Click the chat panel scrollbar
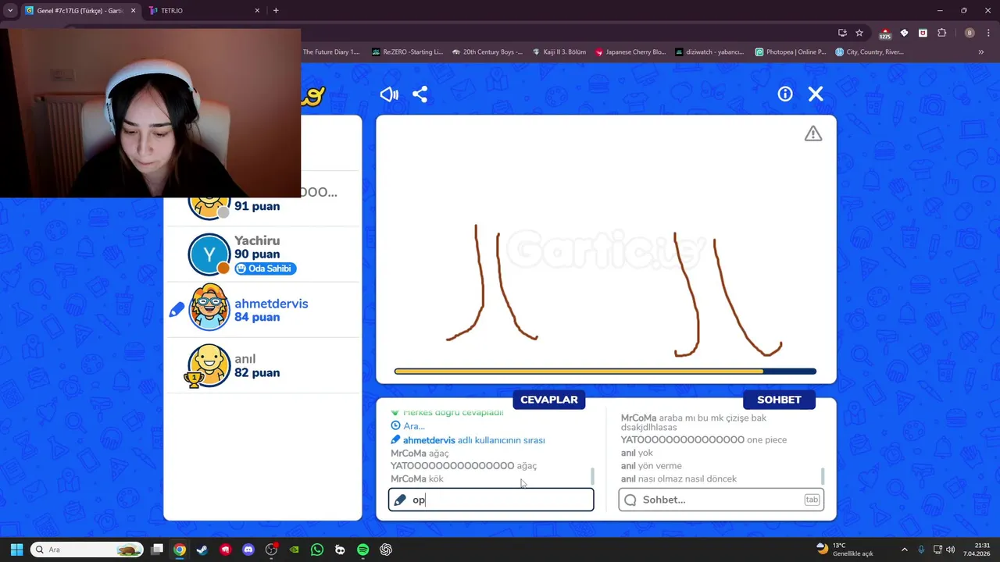Viewport: 1000px width, 562px height. [x=822, y=475]
